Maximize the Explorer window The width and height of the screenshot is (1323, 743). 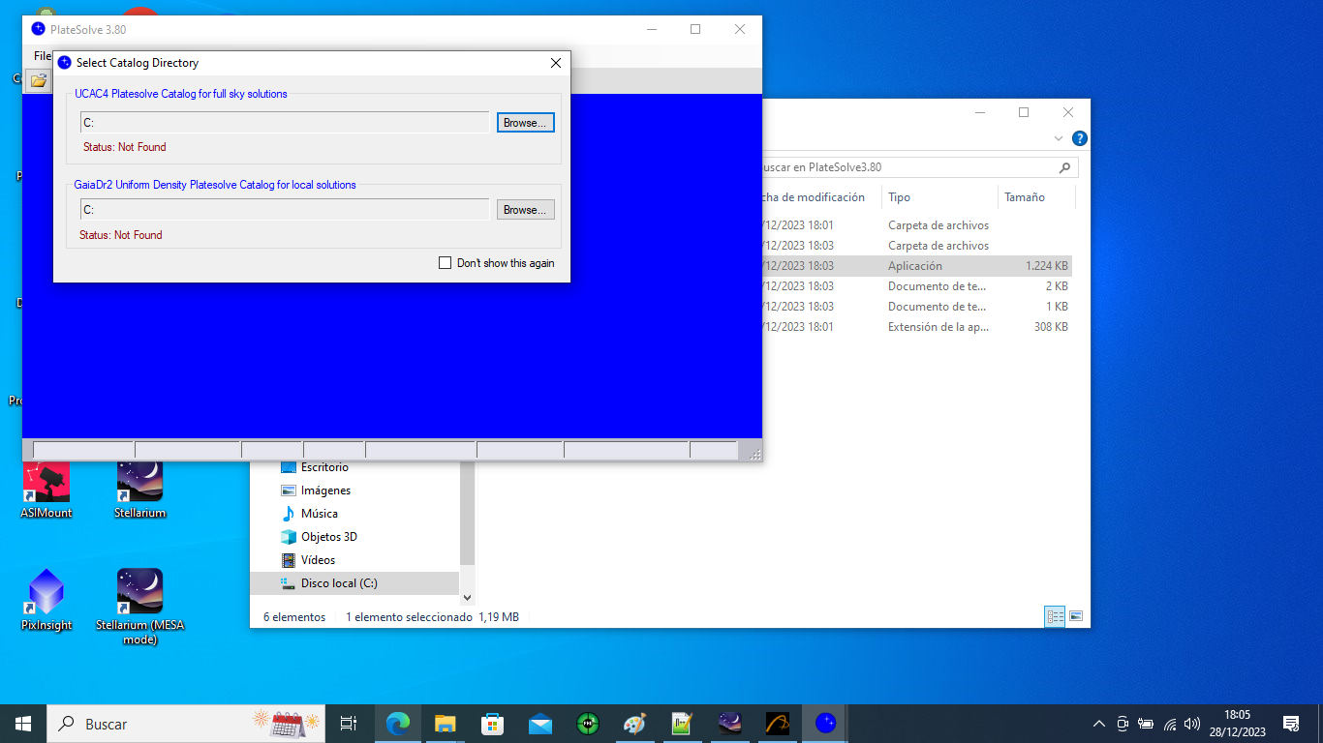[1024, 112]
